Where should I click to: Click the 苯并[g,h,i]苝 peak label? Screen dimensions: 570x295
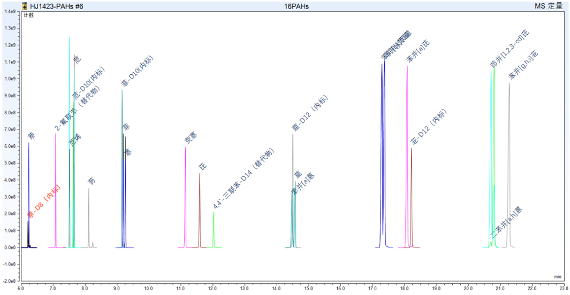point(523,65)
